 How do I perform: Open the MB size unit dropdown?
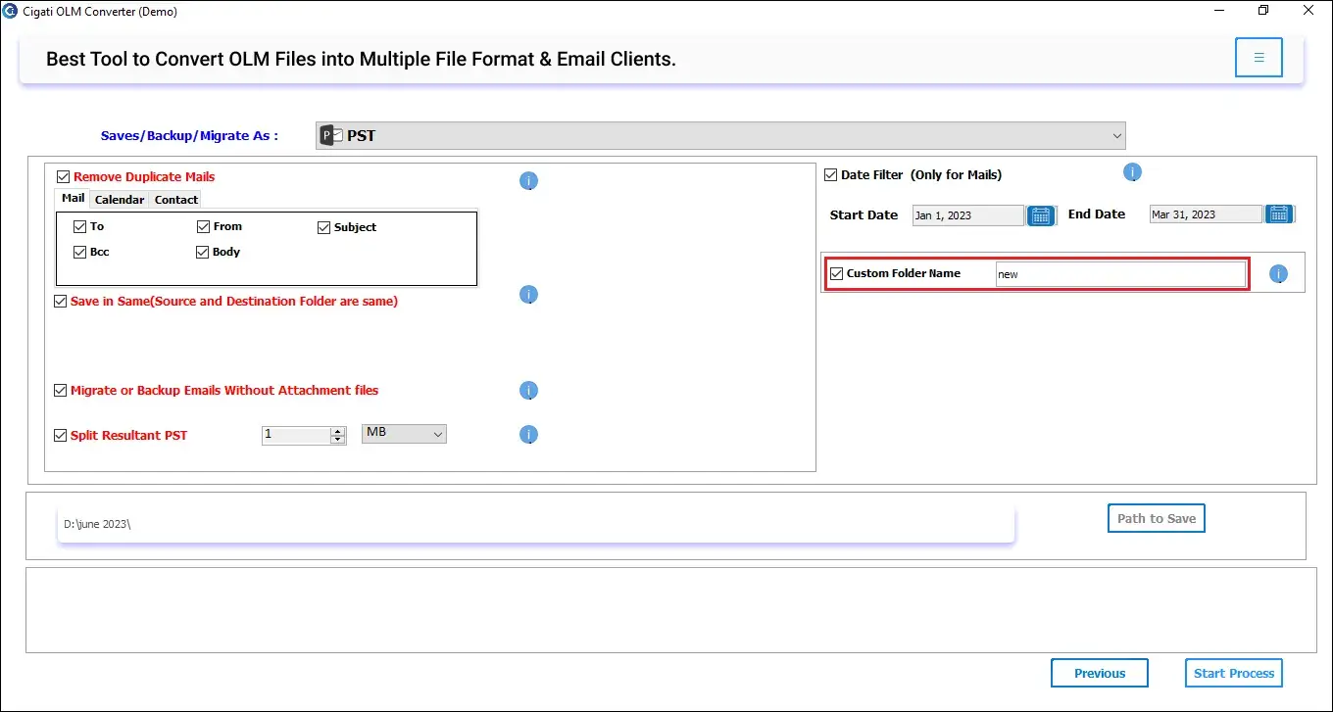(x=404, y=433)
